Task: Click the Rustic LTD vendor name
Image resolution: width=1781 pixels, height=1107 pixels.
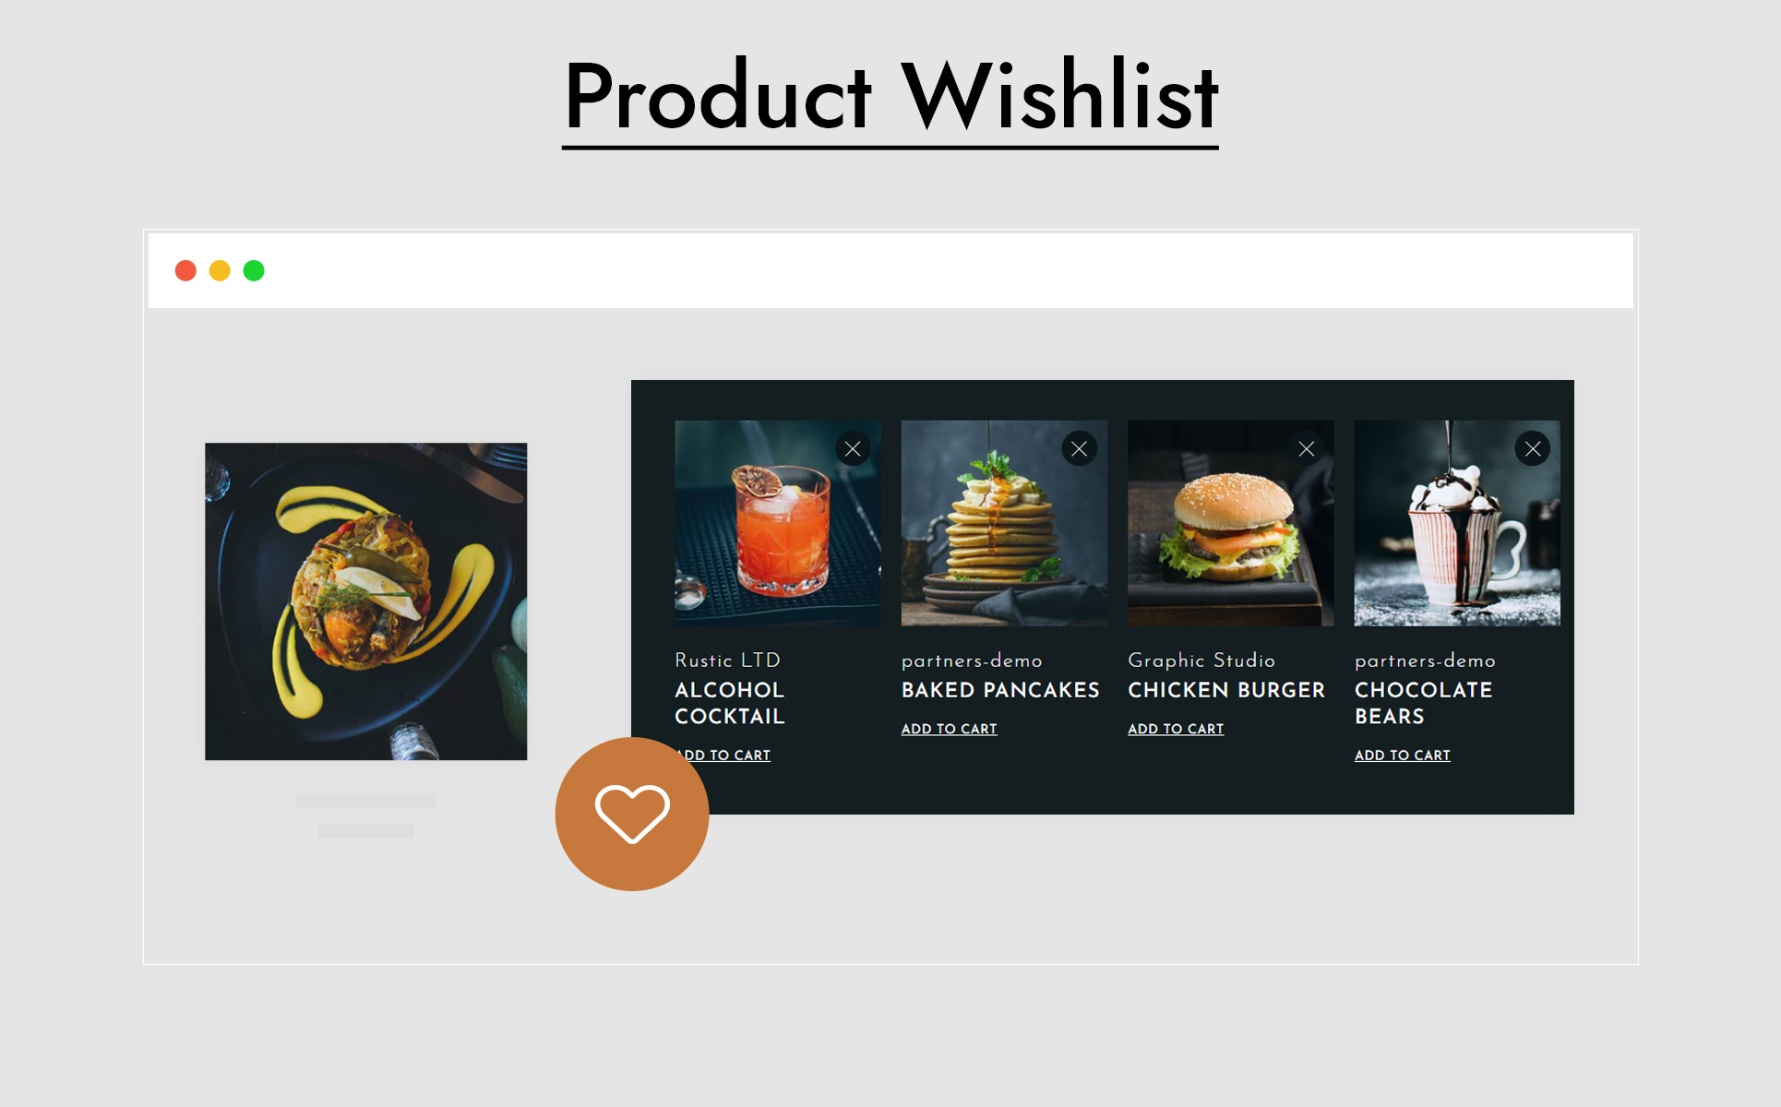Action: click(x=727, y=661)
